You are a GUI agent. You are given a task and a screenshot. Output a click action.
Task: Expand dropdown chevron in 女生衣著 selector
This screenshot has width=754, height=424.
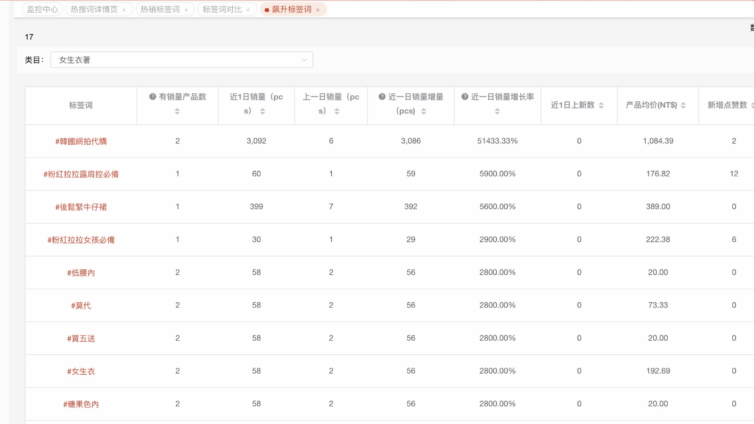click(x=304, y=60)
